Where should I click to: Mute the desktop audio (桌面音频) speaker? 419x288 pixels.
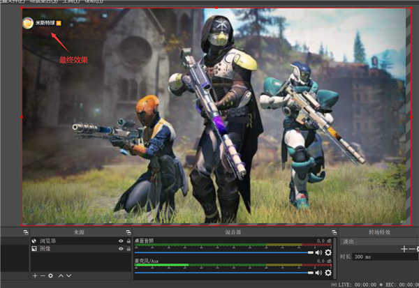tap(318, 252)
